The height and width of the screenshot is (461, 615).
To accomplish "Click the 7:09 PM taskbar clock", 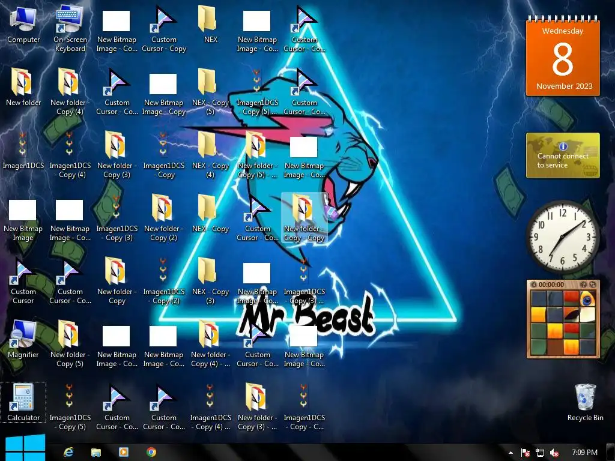I will pos(584,453).
